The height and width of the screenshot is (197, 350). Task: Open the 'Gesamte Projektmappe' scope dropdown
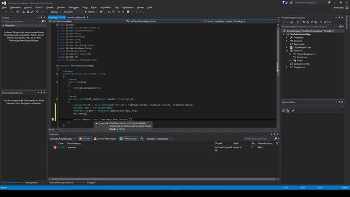(x=62, y=138)
